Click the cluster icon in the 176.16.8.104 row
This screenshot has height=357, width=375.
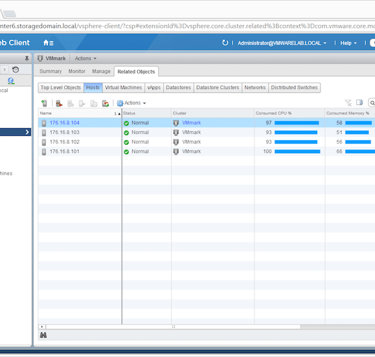tap(176, 123)
